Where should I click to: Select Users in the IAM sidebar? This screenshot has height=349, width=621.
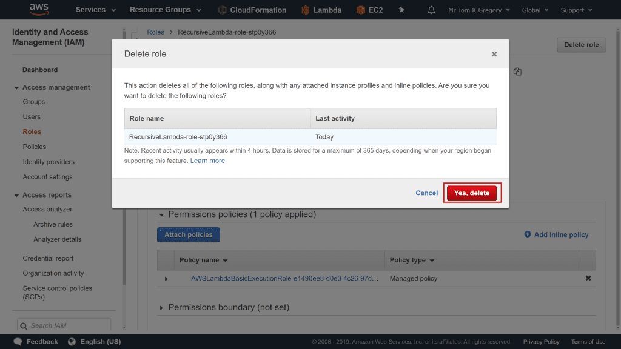point(32,117)
